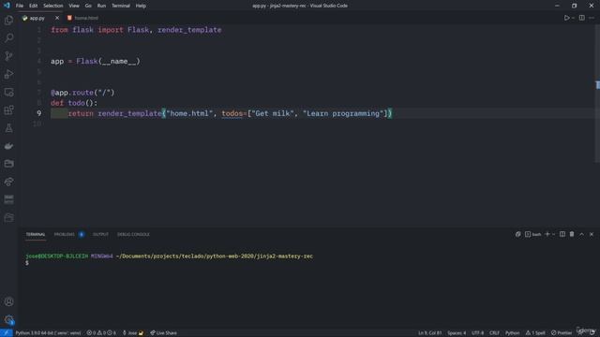Viewport: 600px width, 337px height.
Task: Open the Source Control view
Action: 8,56
